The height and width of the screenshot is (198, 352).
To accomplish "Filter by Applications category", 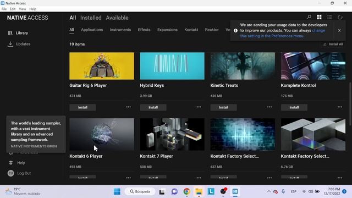I will pos(92,30).
